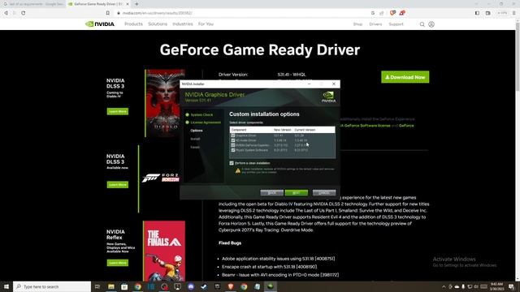Open the browser main menu
The width and height of the screenshot is (520, 292).
[x=514, y=13]
